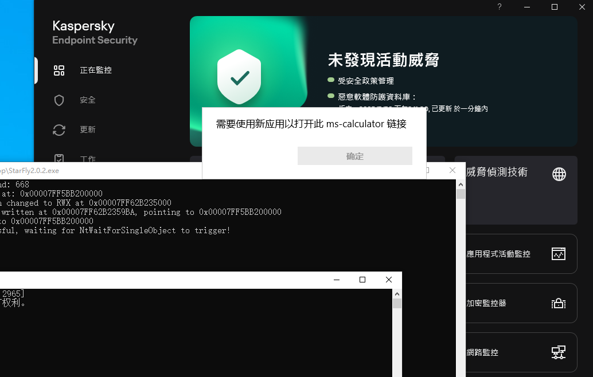Screen dimensions: 593x377
Task: Click the ms-calculator dialog message text
Action: [311, 124]
